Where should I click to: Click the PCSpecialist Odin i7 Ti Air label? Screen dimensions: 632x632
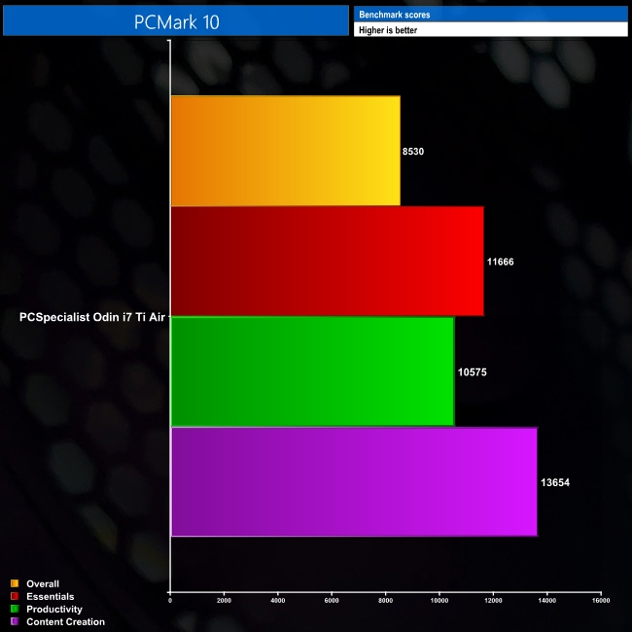(92, 317)
